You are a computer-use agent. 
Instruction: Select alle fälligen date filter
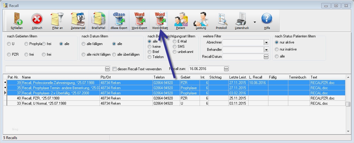click(83, 44)
